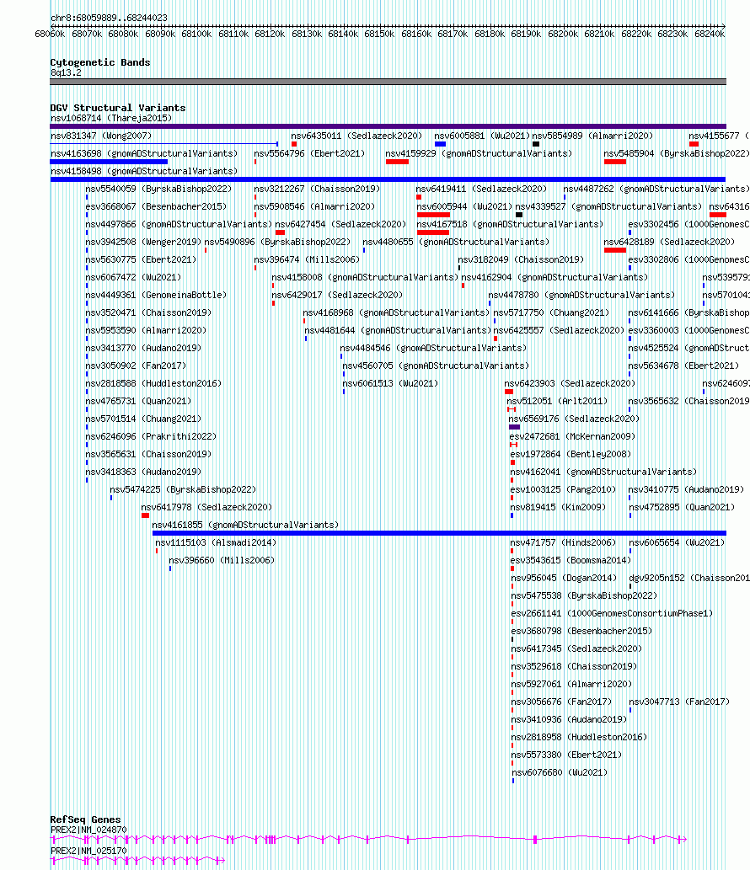Select the purple nsv1068714 variant bar
Viewport: 750px width, 870px height.
388,126
